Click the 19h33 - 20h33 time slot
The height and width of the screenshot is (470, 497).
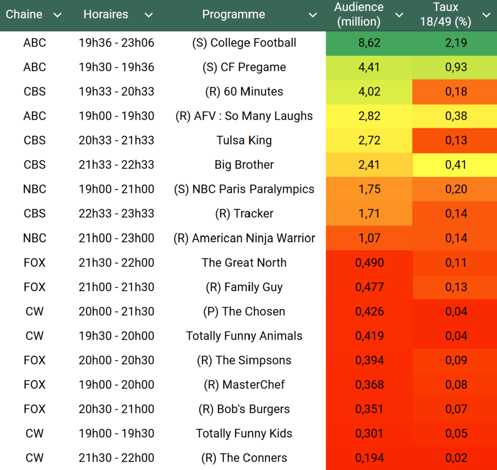tap(116, 92)
